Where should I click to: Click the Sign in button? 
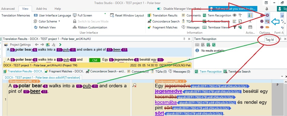pyautogui.click(x=282, y=8)
